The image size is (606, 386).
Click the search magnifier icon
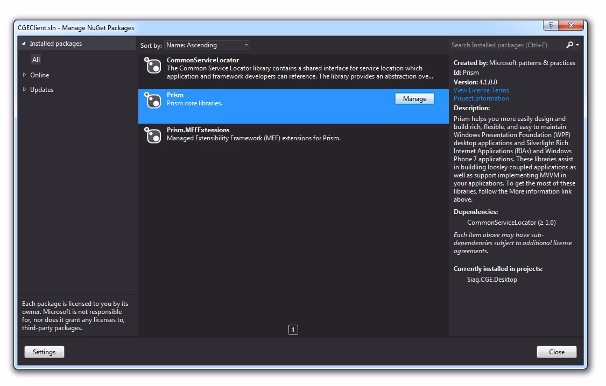(x=569, y=45)
